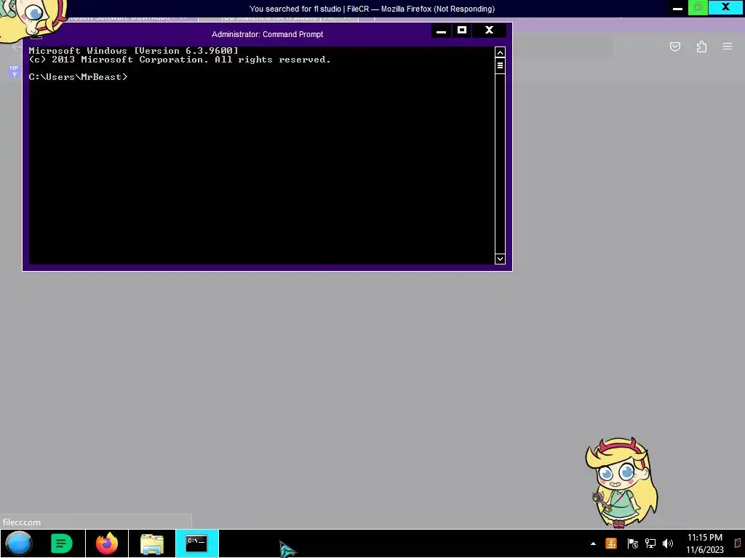Click the "C:\Users\MrBeast>" prompt line
Image resolution: width=745 pixels, height=558 pixels.
[x=78, y=77]
